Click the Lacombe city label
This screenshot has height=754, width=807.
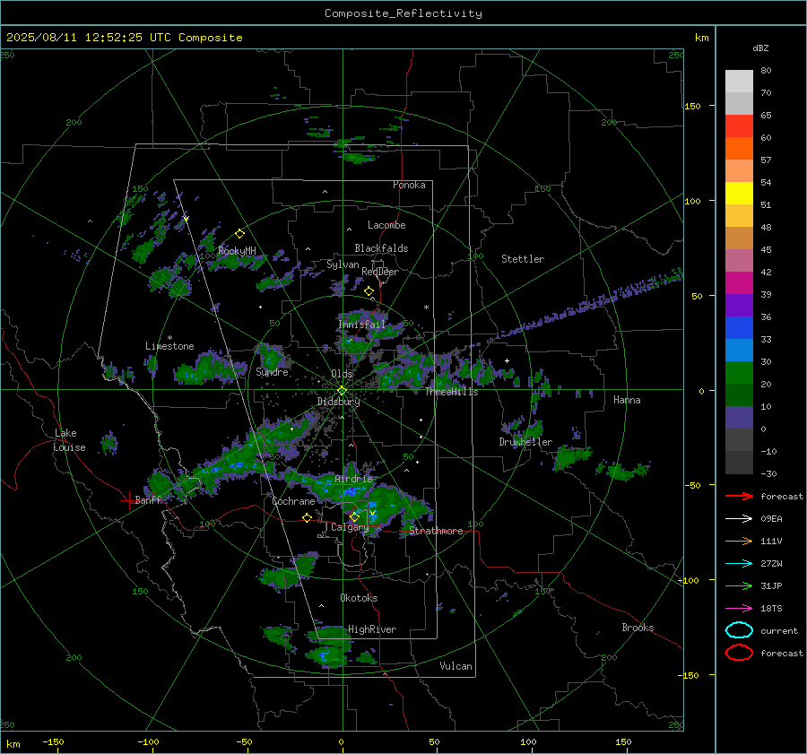[386, 225]
